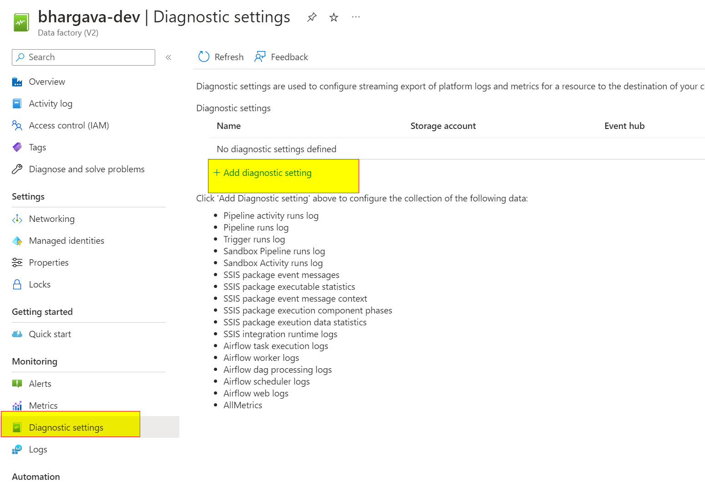Image resolution: width=705 pixels, height=483 pixels.
Task: Go to Activity log
Action: (x=51, y=104)
